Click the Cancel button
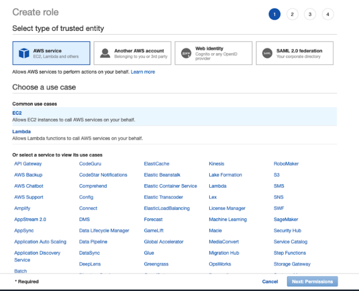 point(270,282)
